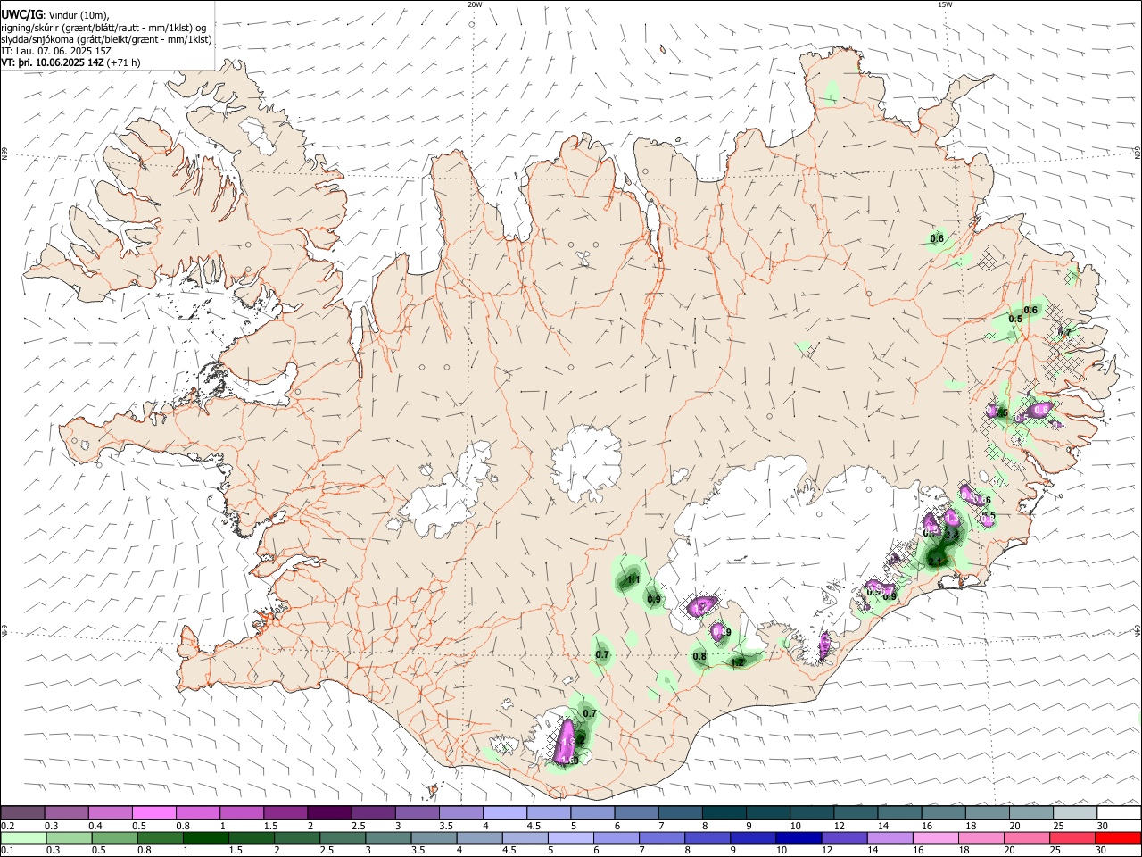The width and height of the screenshot is (1142, 857).
Task: Click the 'rigning/skúrir' legend description line
Action: 103,28
